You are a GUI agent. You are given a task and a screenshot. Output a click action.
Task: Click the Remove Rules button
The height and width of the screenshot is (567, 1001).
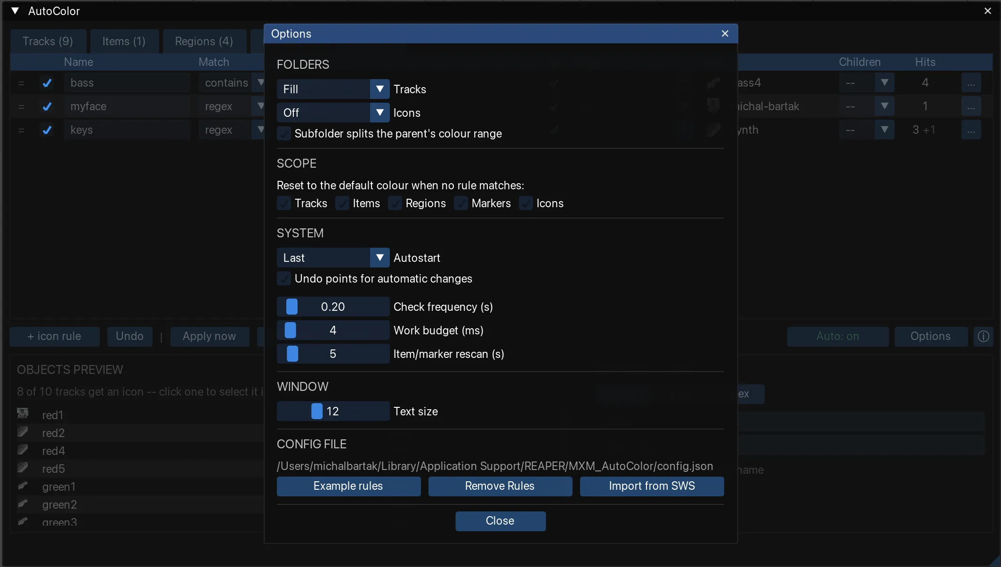pyautogui.click(x=500, y=486)
